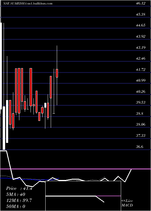Click the pink horizontal MACD reference line
The height and width of the screenshot is (211, 151).
click(x=75, y=169)
